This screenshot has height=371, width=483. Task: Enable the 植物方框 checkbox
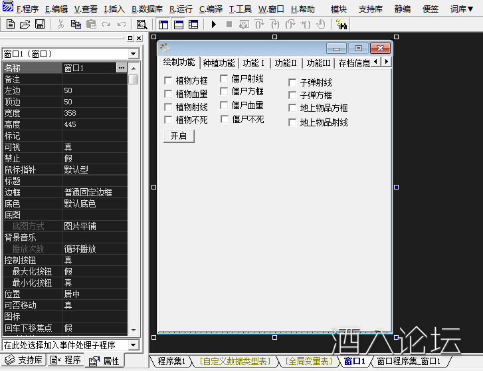click(168, 80)
